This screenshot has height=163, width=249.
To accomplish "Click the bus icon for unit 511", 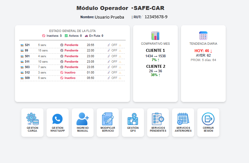I will 22,62.
